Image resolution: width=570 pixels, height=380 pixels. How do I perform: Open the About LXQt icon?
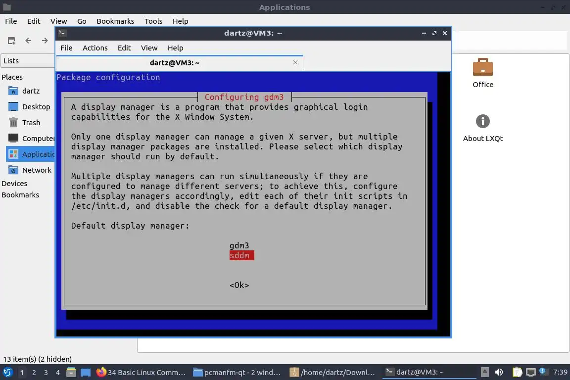pos(483,128)
